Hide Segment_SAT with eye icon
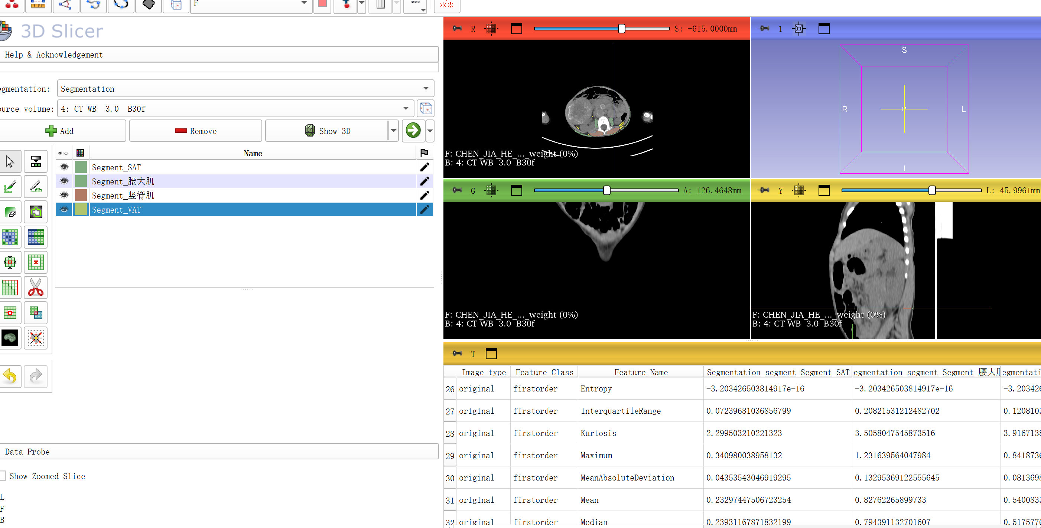 click(x=64, y=167)
